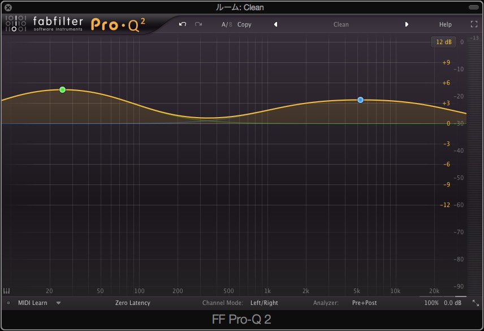Click the "20k" frequency label
The image size is (484, 331).
coord(434,291)
